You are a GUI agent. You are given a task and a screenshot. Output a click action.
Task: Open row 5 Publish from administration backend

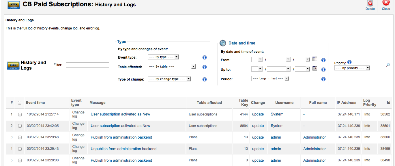click(x=121, y=161)
